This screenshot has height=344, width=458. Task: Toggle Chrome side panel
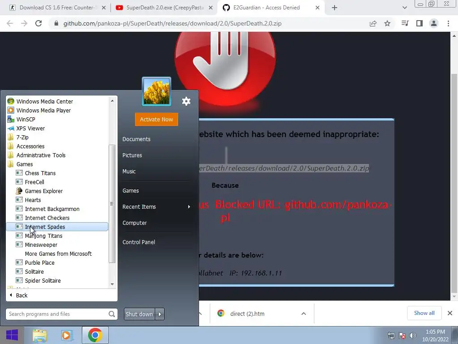(420, 23)
